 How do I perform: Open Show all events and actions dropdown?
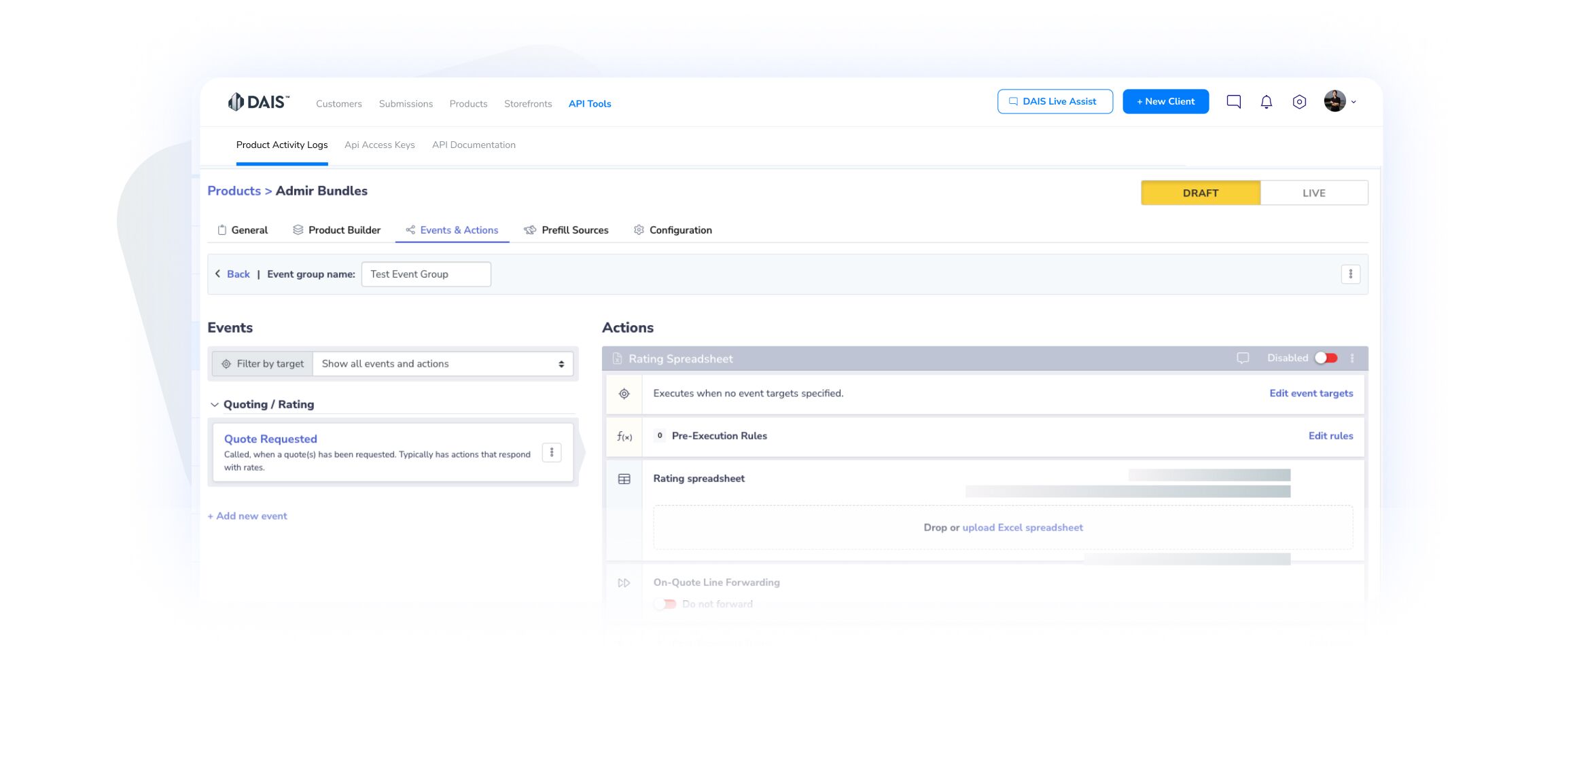pos(442,364)
